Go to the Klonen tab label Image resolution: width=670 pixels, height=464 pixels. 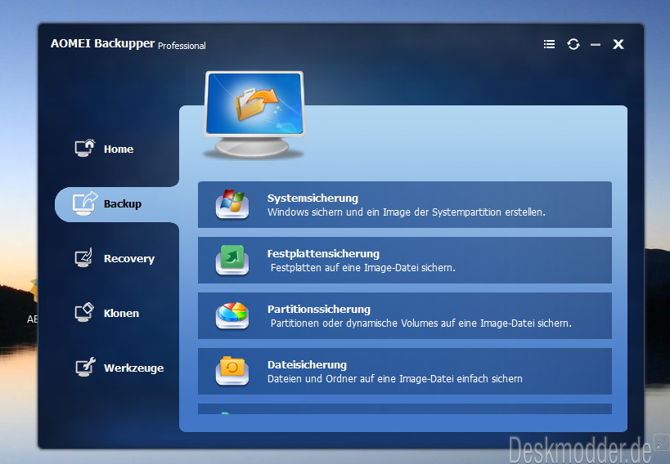(x=121, y=313)
